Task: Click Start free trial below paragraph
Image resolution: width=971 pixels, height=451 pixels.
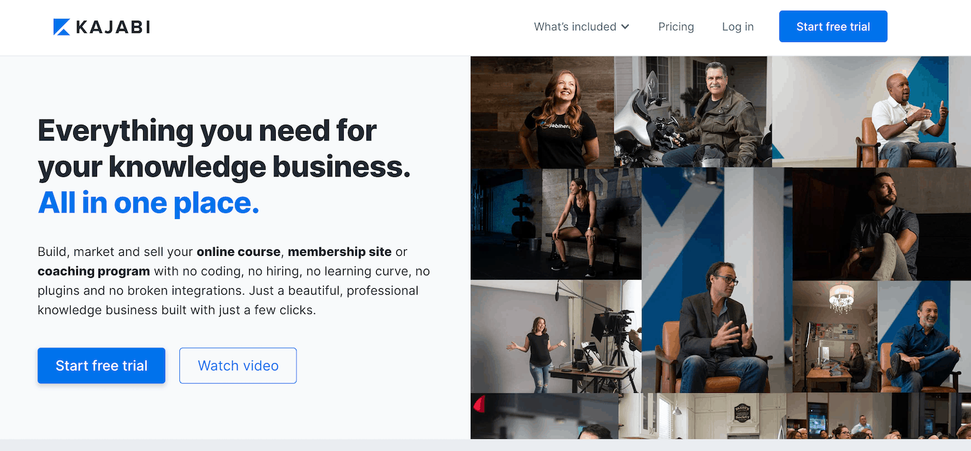Action: pos(102,366)
